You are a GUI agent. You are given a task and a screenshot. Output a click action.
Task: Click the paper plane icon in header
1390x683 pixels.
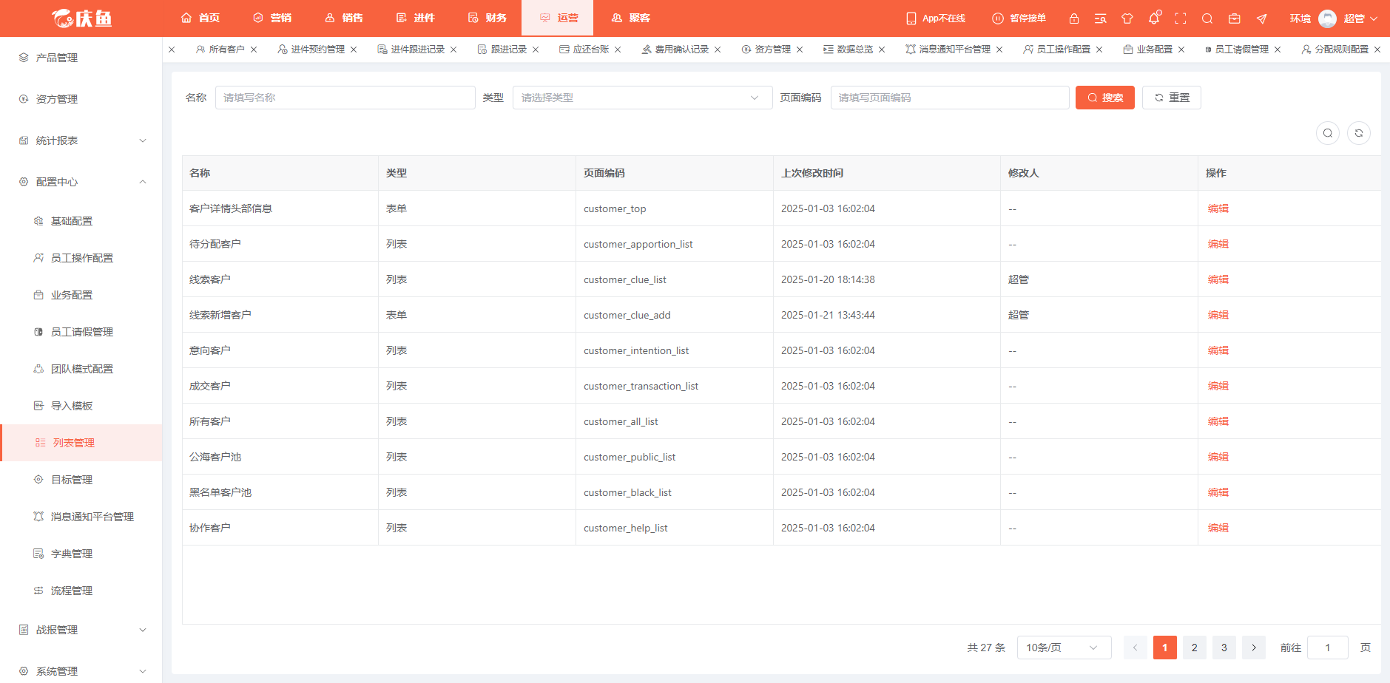click(1261, 18)
